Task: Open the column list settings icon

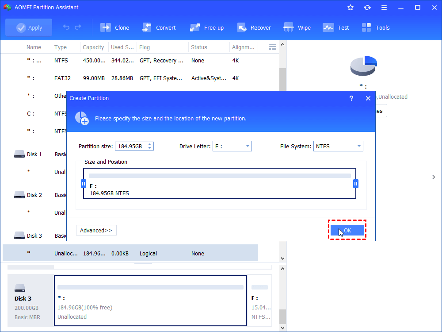Action: 273,47
